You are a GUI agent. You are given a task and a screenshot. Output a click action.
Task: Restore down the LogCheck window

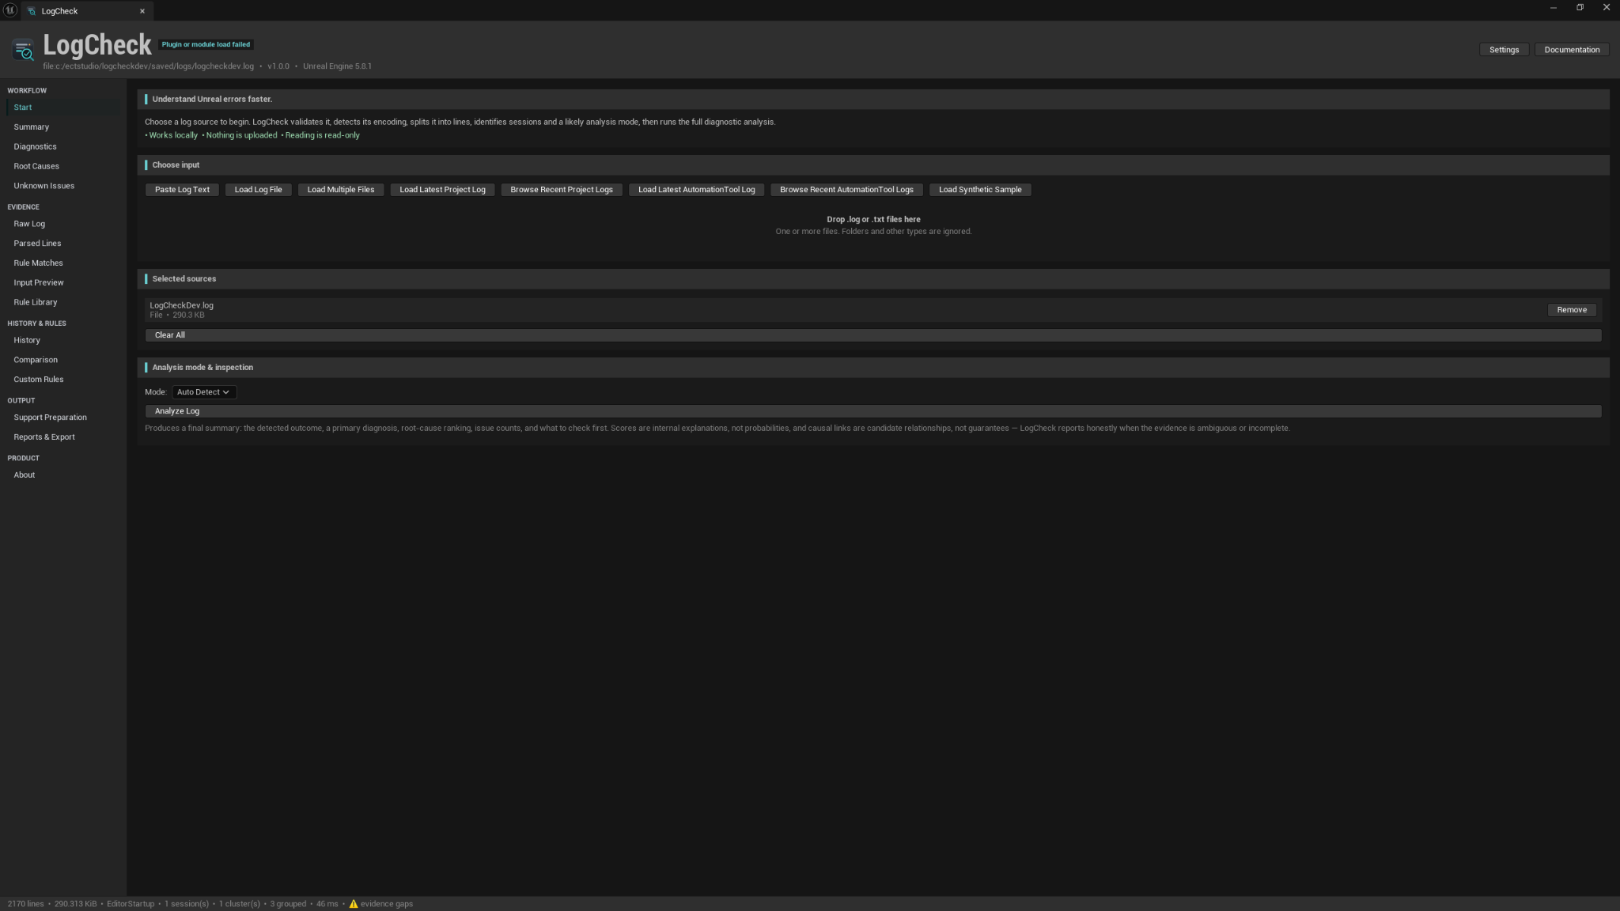pos(1580,8)
